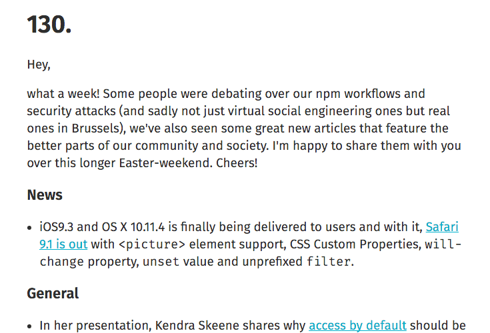Select the "General" section heading

tap(53, 293)
